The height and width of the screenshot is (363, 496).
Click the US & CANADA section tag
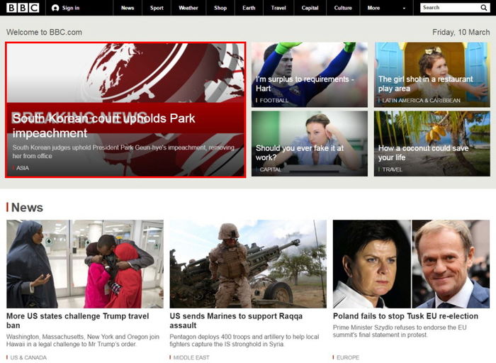click(28, 357)
